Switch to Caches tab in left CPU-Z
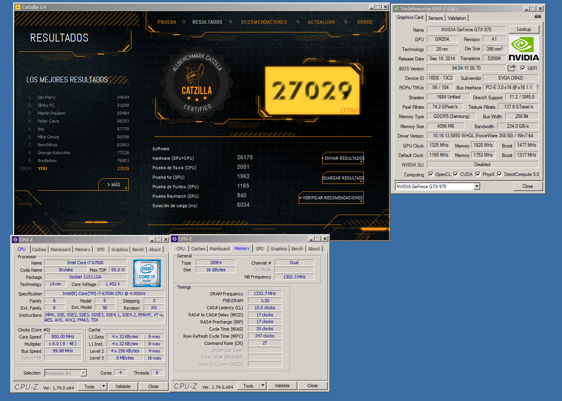Image resolution: width=562 pixels, height=401 pixels. pos(39,250)
